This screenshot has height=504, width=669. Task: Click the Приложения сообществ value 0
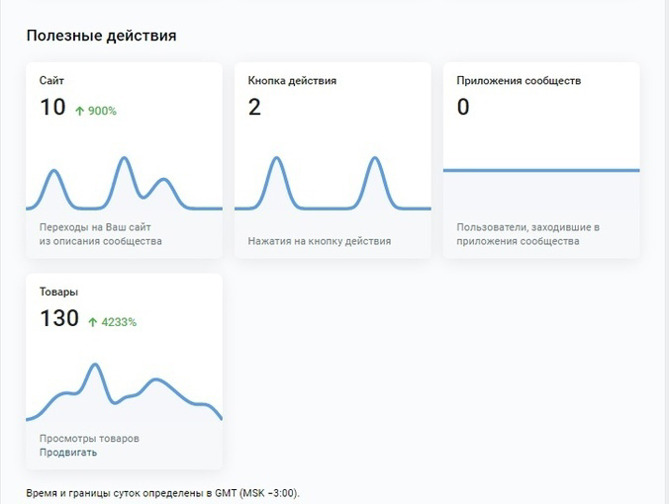(463, 107)
